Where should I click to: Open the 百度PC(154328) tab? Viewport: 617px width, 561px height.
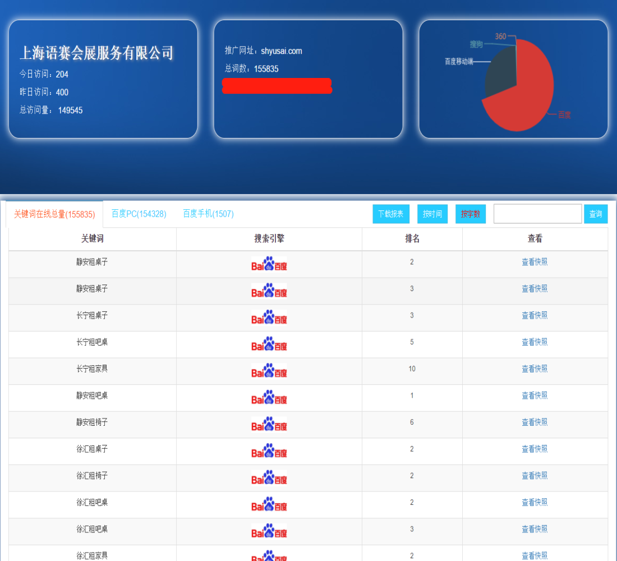pos(139,214)
